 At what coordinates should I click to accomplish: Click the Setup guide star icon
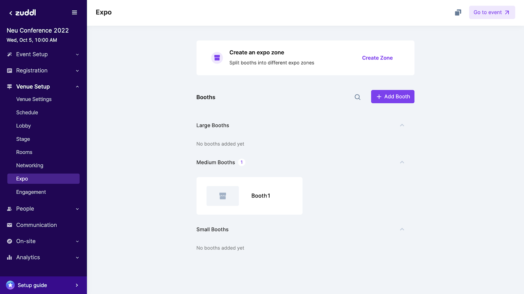click(10, 285)
